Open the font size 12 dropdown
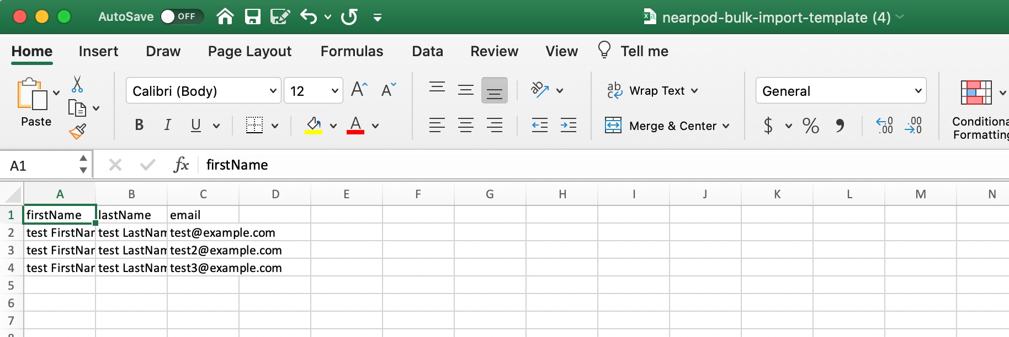The image size is (1009, 337). pyautogui.click(x=334, y=91)
